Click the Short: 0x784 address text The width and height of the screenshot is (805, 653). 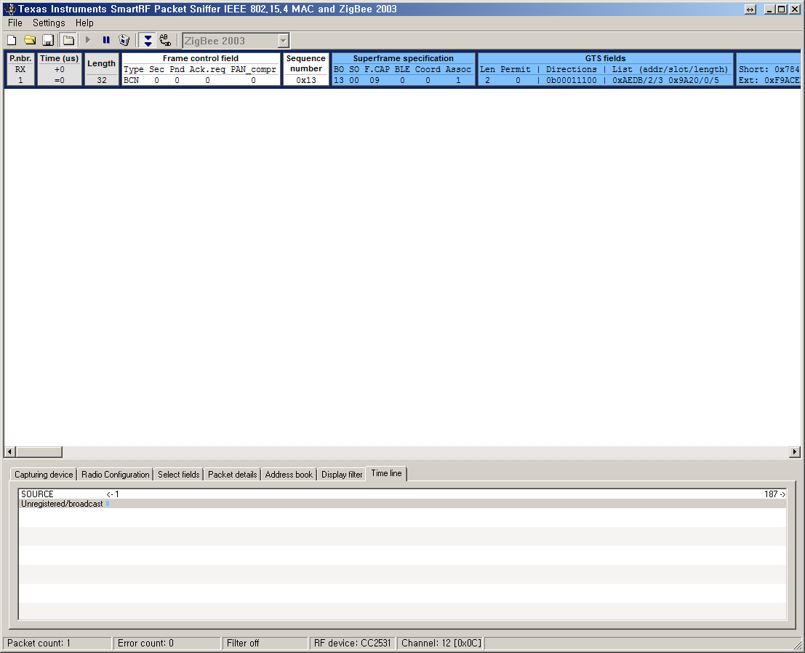(x=769, y=69)
